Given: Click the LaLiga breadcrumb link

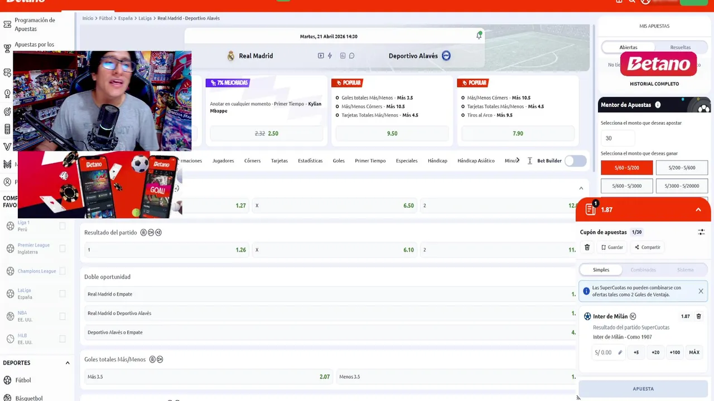Looking at the screenshot, I should [145, 18].
